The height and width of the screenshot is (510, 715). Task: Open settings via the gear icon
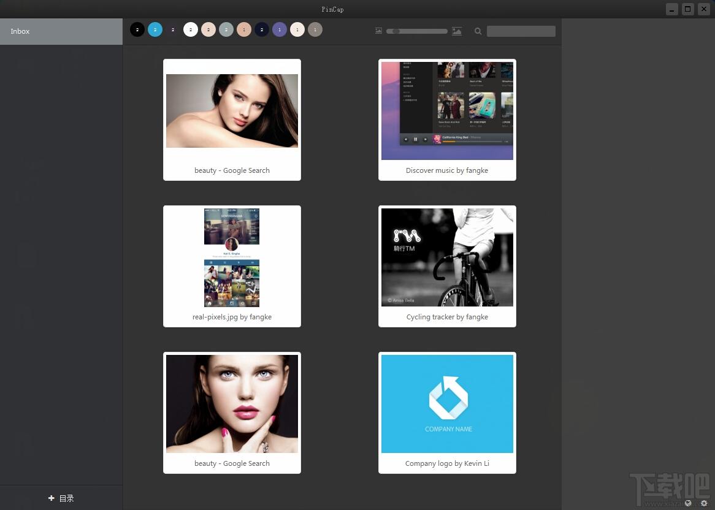[704, 503]
